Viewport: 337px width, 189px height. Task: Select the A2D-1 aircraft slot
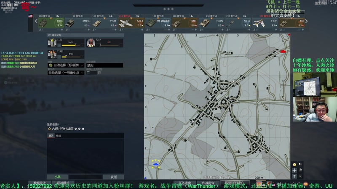click(131, 23)
